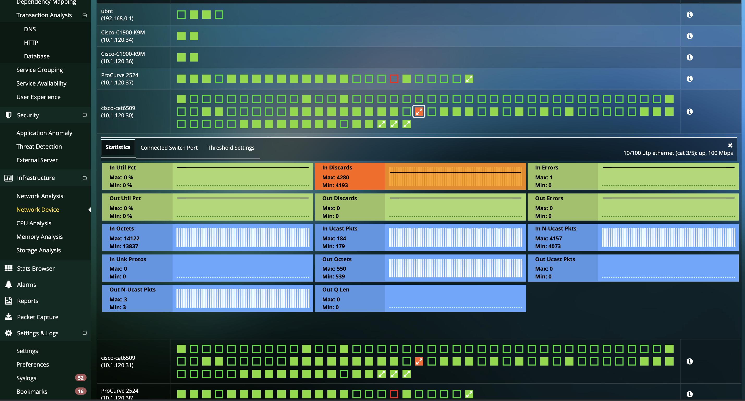Select red port on ProCurve 10.1.120.38 row
745x401 pixels.
pos(394,394)
